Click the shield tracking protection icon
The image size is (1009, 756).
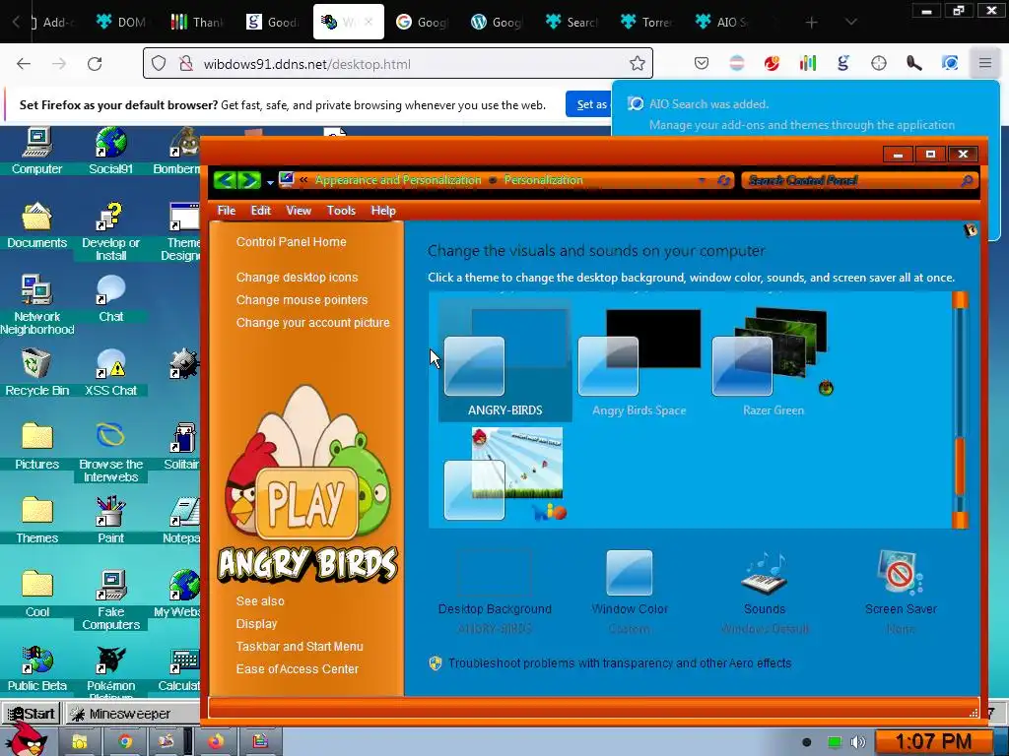tap(159, 64)
